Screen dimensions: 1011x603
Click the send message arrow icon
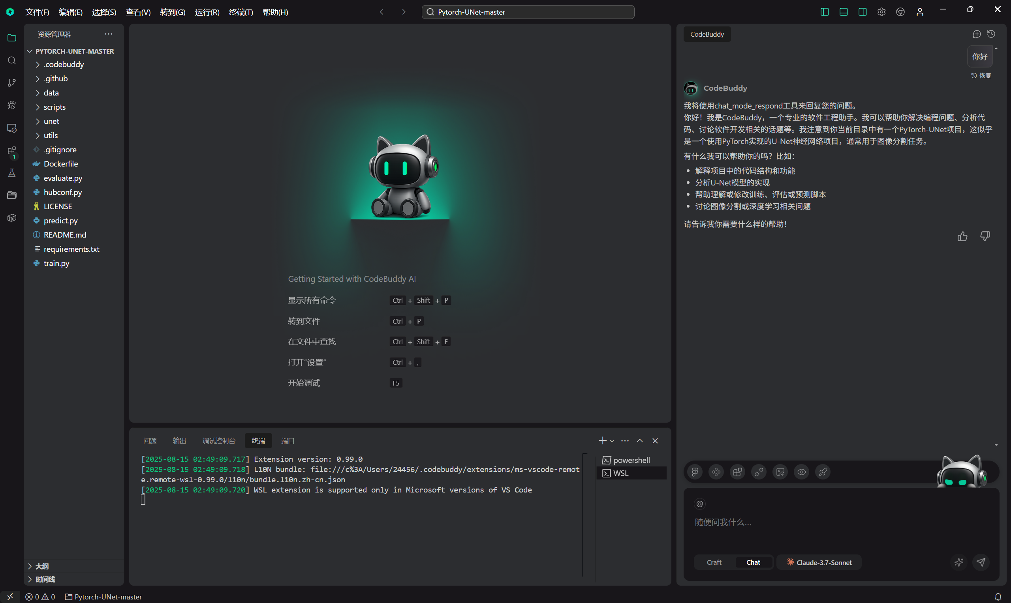(981, 562)
